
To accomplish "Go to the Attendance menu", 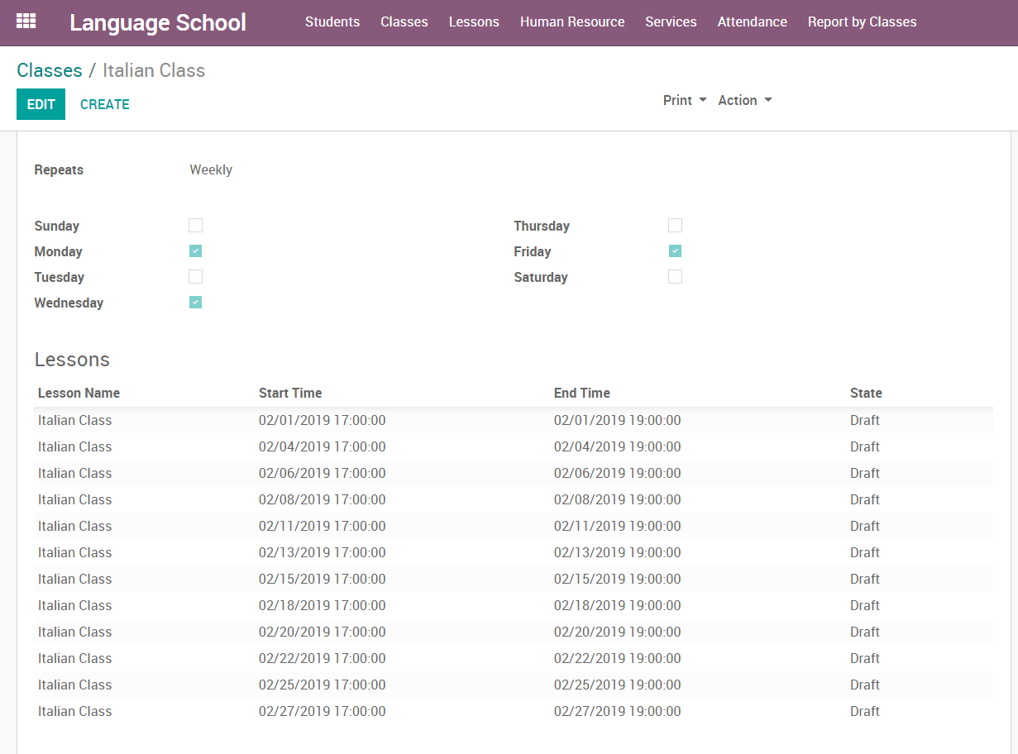I will [752, 22].
